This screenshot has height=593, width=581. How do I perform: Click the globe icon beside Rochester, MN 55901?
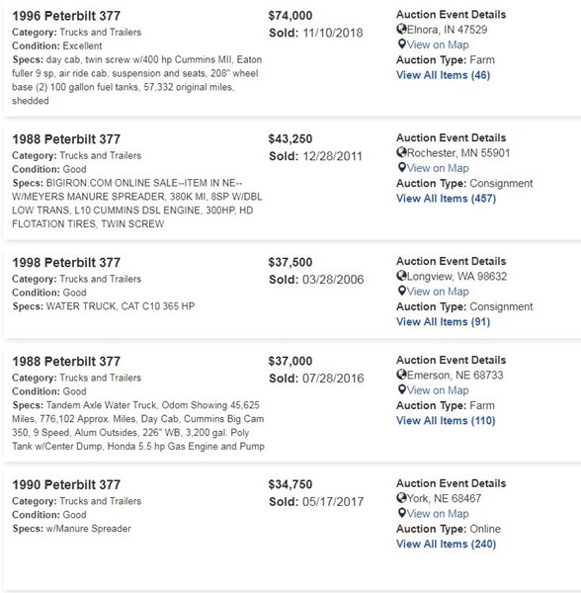click(x=401, y=152)
